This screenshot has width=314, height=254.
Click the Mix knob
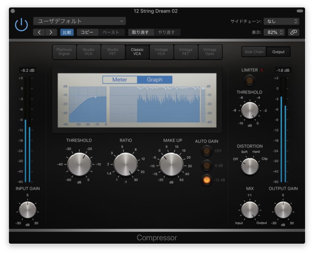[250, 210]
